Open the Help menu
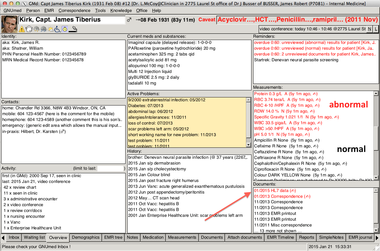 click(x=156, y=11)
